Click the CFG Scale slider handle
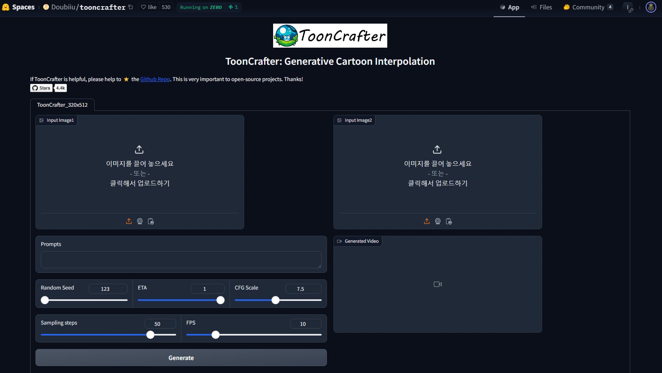Image resolution: width=662 pixels, height=373 pixels. tap(276, 300)
